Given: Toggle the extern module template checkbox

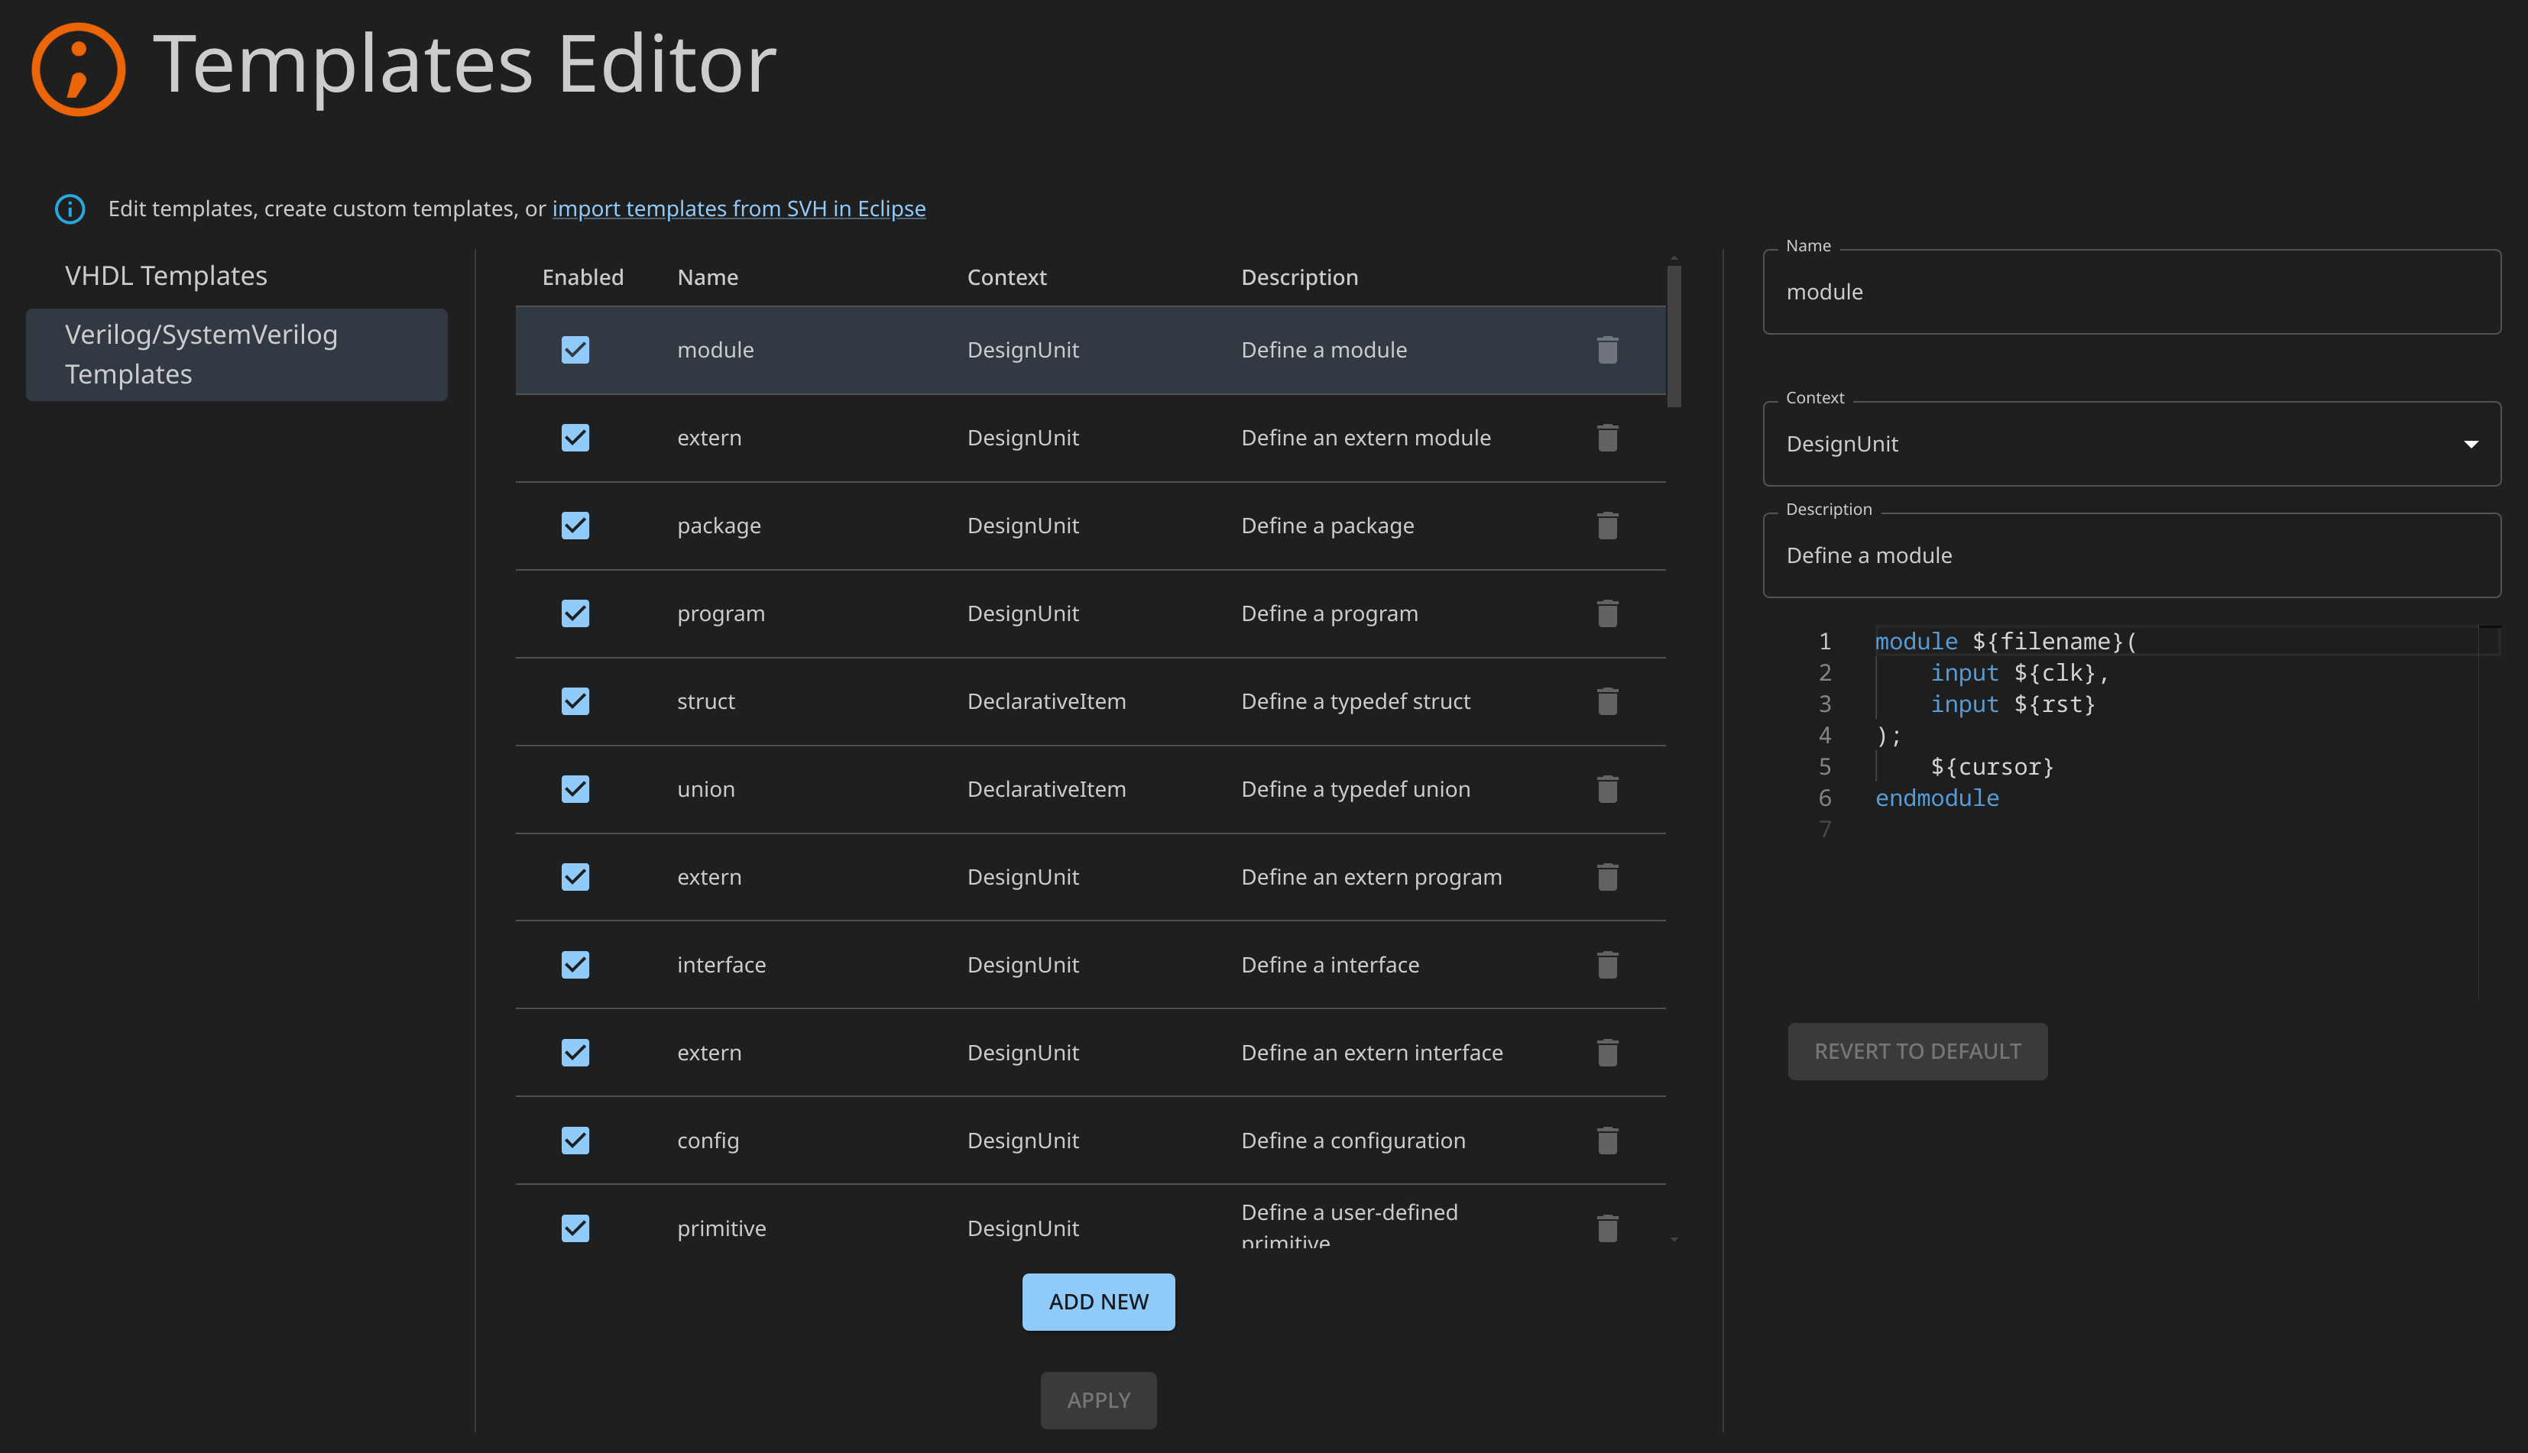Looking at the screenshot, I should [x=575, y=438].
